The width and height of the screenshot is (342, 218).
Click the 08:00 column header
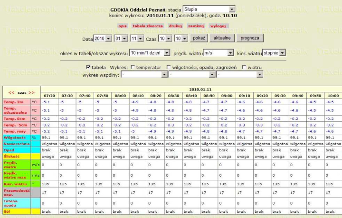click(120, 96)
